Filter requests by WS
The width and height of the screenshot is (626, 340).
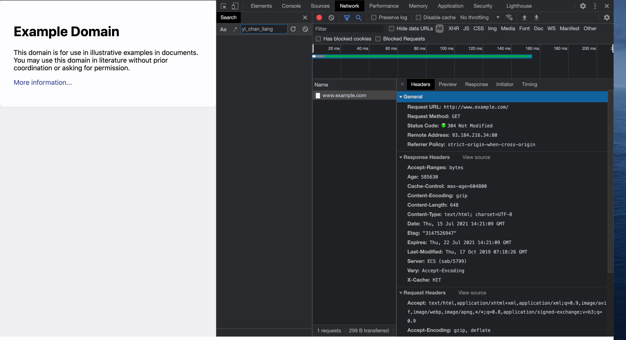[x=551, y=29]
